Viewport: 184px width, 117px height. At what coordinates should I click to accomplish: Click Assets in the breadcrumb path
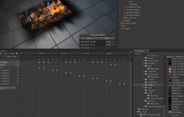click(x=170, y=57)
